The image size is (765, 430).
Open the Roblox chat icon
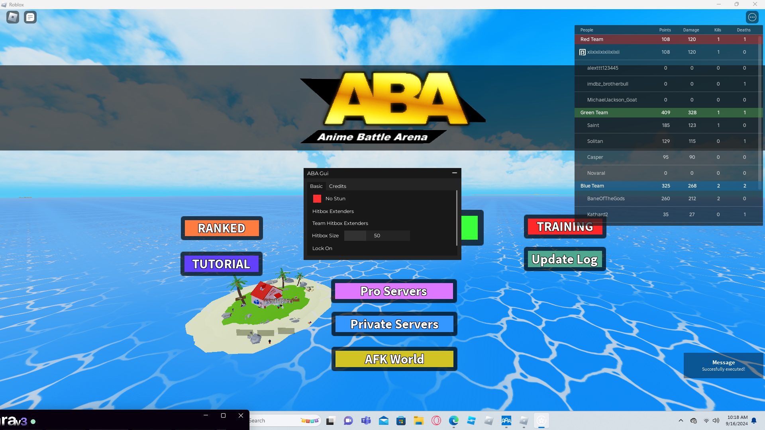pos(30,17)
